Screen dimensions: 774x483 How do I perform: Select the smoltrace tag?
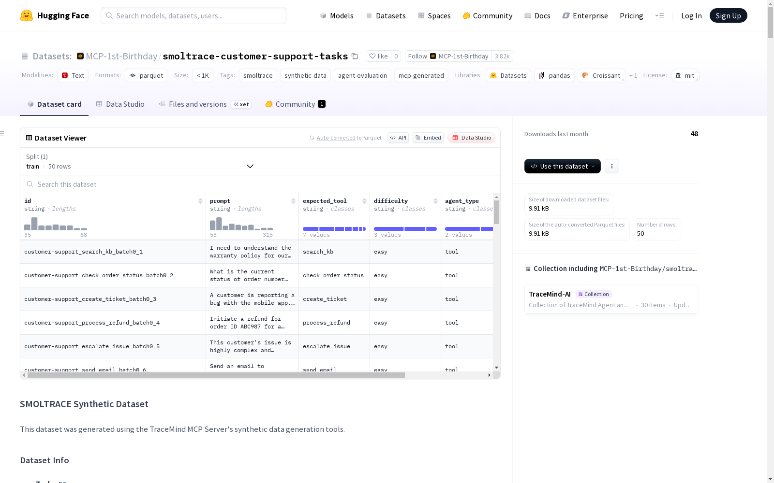click(x=258, y=75)
